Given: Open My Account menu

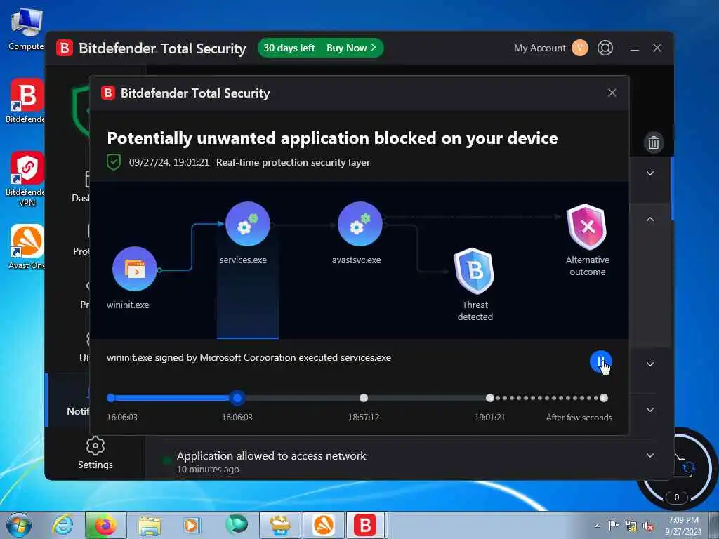Looking at the screenshot, I should click(550, 48).
